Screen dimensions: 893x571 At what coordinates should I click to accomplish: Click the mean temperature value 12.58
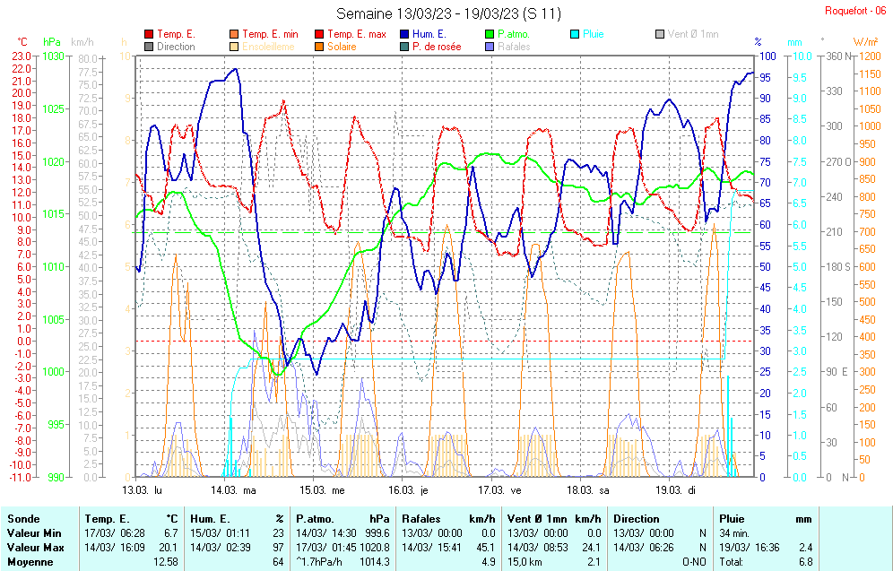166,562
